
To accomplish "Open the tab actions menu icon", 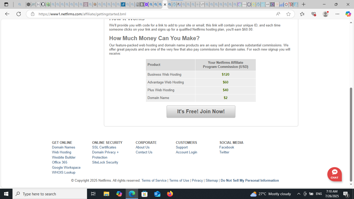I will [6, 4].
